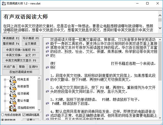Click the app icon in the title bar
The height and width of the screenshot is (125, 163).
pyautogui.click(x=4, y=4)
